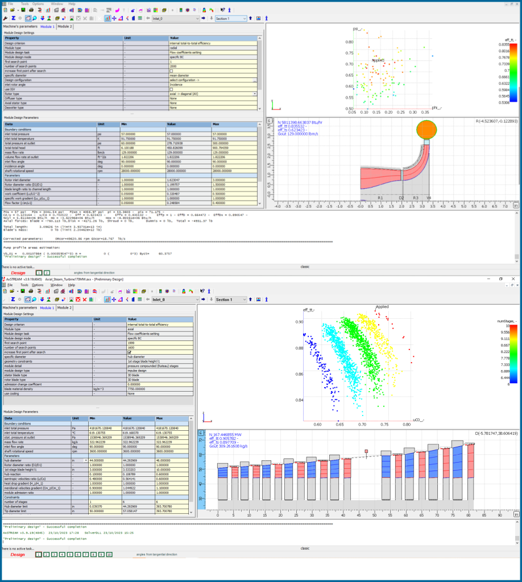Image resolution: width=522 pixels, height=582 pixels.
Task: Toggle the 'use IGV' checkbox
Action: click(x=171, y=89)
